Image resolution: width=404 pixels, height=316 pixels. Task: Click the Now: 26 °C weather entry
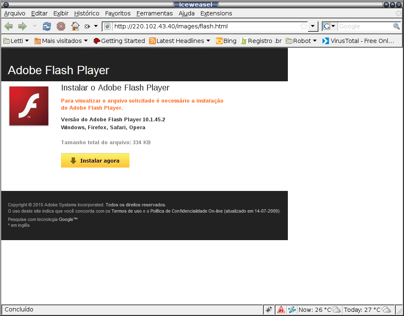[320, 310]
